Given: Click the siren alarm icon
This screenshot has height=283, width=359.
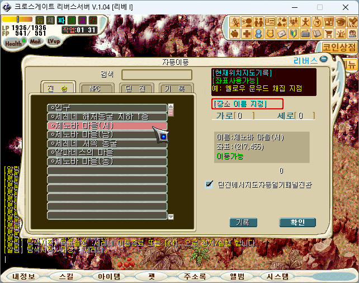Looking at the screenshot, I should point(340,33).
